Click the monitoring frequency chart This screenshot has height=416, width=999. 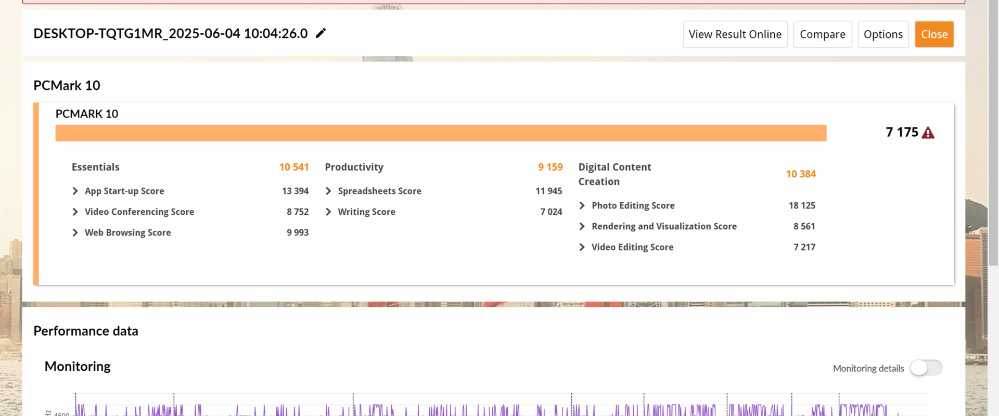[x=499, y=405]
